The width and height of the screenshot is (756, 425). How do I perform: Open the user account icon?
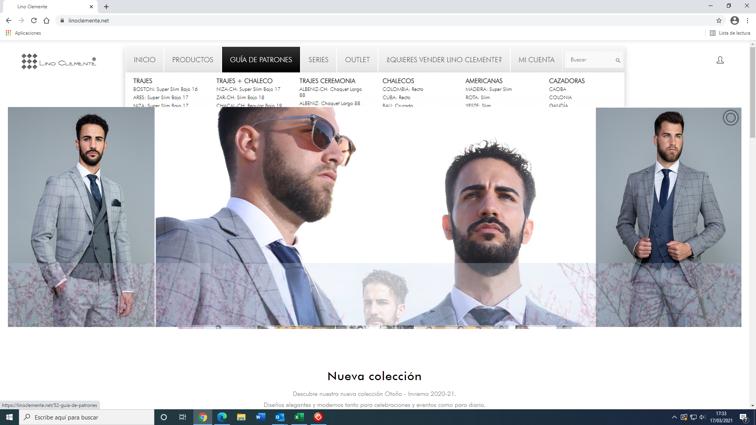coord(720,60)
